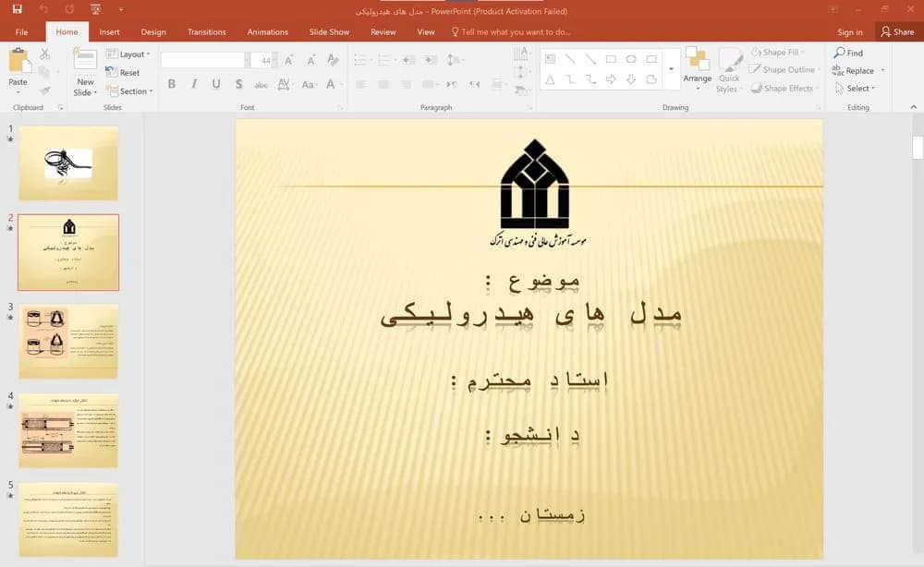Click the Paste clipboard icon

tap(18, 61)
